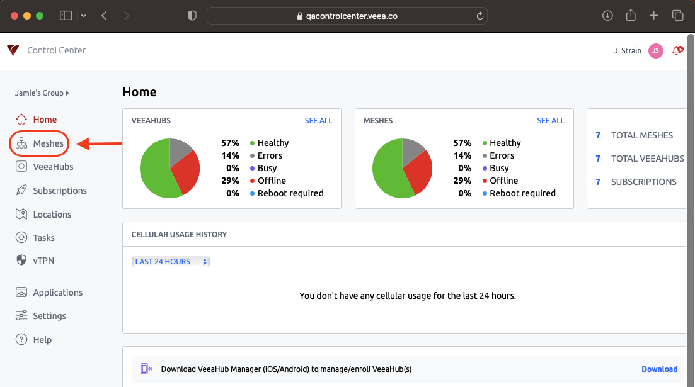Click the Meshes network icon
Screen dimensions: 695x387
point(21,143)
